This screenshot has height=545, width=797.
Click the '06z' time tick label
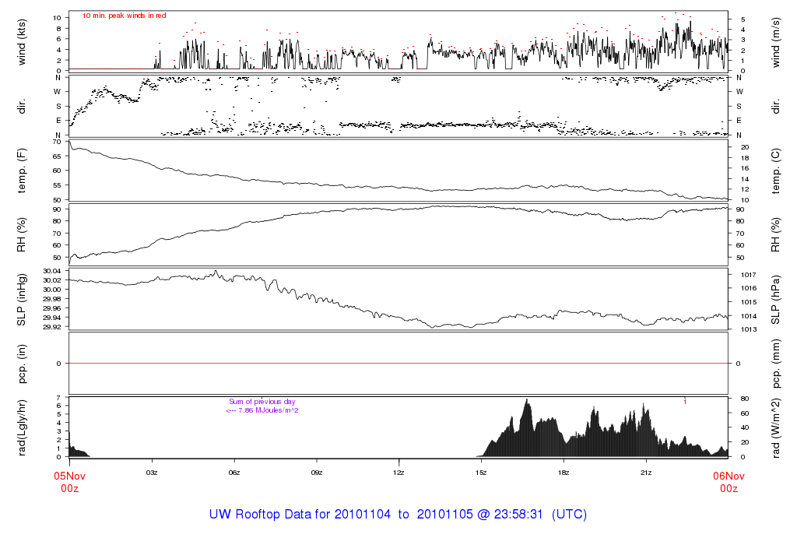(233, 473)
